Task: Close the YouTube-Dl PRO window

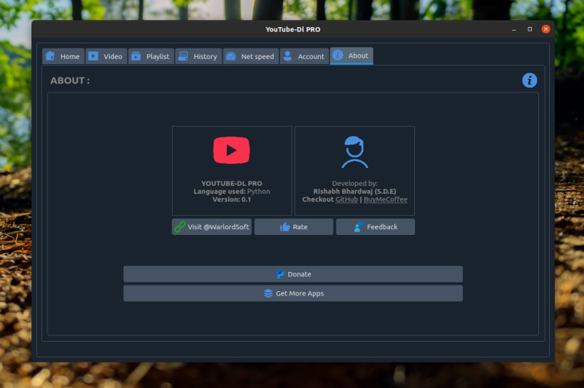Action: coord(545,29)
